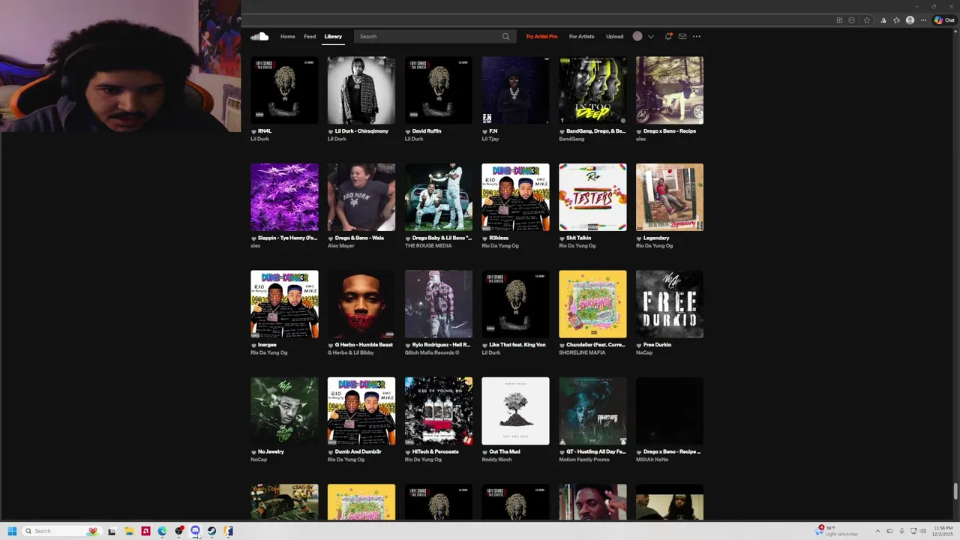Click the browser split screen icon
The width and height of the screenshot is (960, 540).
click(839, 20)
